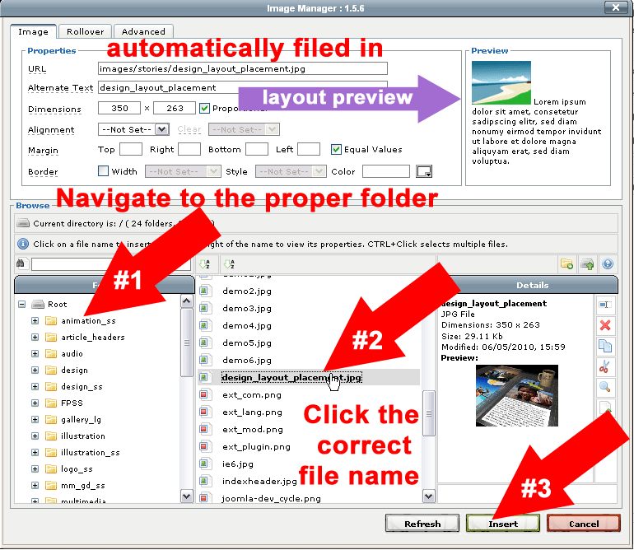This screenshot has width=634, height=550.
Task: Click the Root drive icon in tree
Action: point(38,304)
